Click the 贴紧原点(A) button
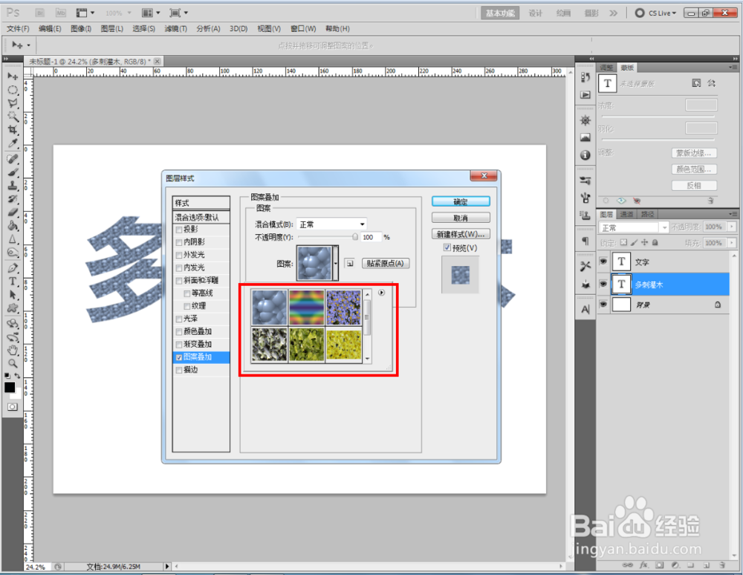 [x=385, y=263]
